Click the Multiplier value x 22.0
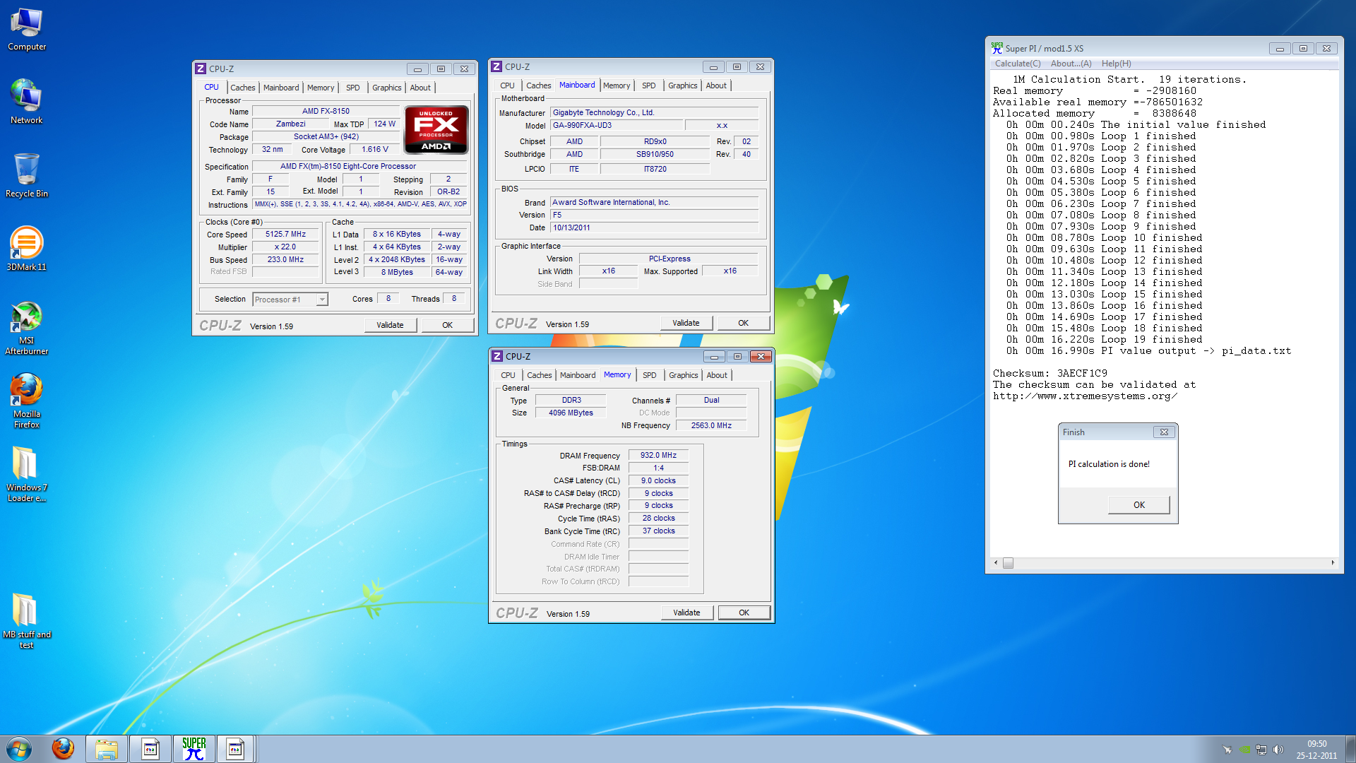 pos(285,247)
